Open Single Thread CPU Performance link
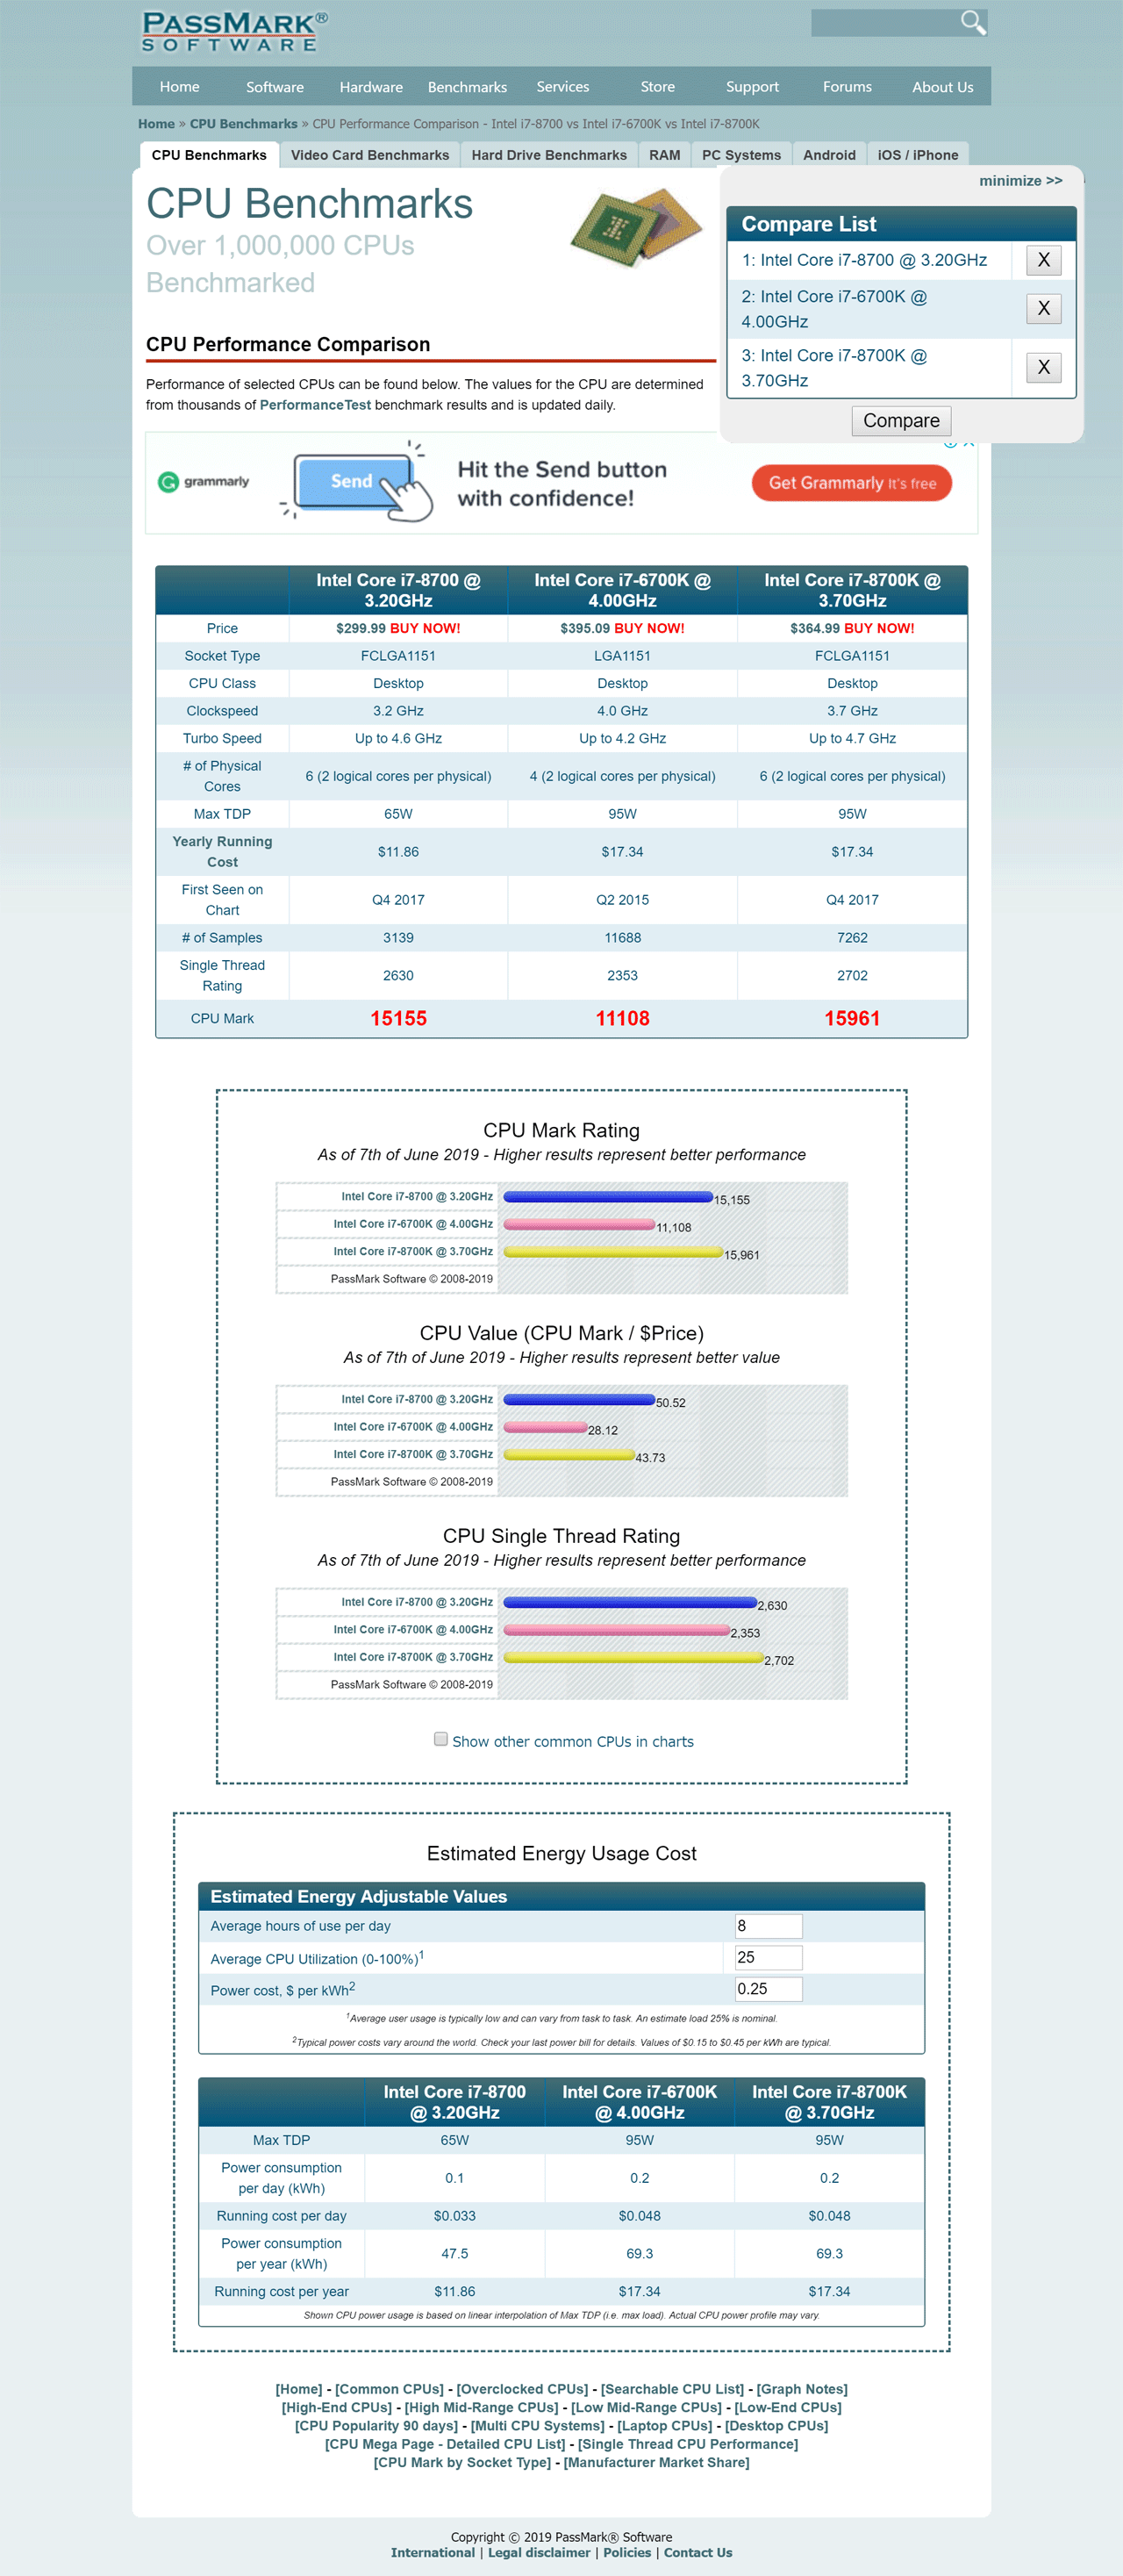 pyautogui.click(x=688, y=2444)
